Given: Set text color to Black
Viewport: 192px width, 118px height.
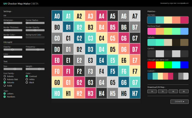Looking at the screenshot, I should (x=27, y=82).
